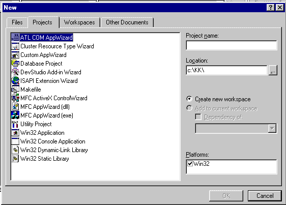Open the Other Documents tab
Image resolution: width=286 pixels, height=205 pixels.
click(127, 22)
